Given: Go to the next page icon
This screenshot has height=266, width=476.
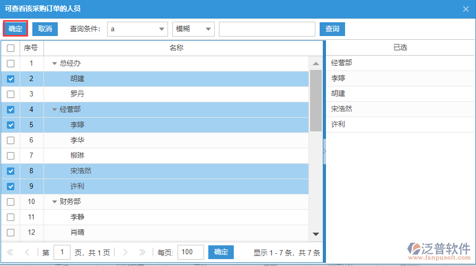Looking at the screenshot, I should (125, 252).
